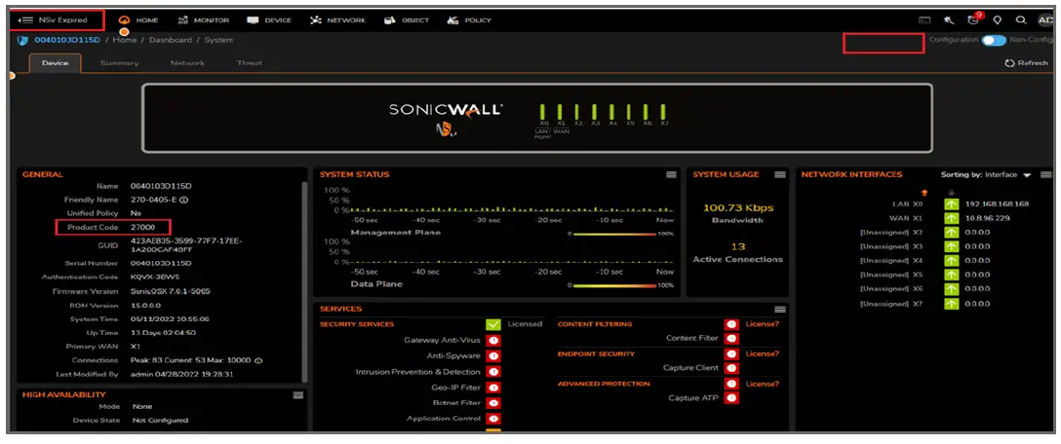
Task: Click the X0 port indicator on the SonicWall device image
Action: click(543, 112)
